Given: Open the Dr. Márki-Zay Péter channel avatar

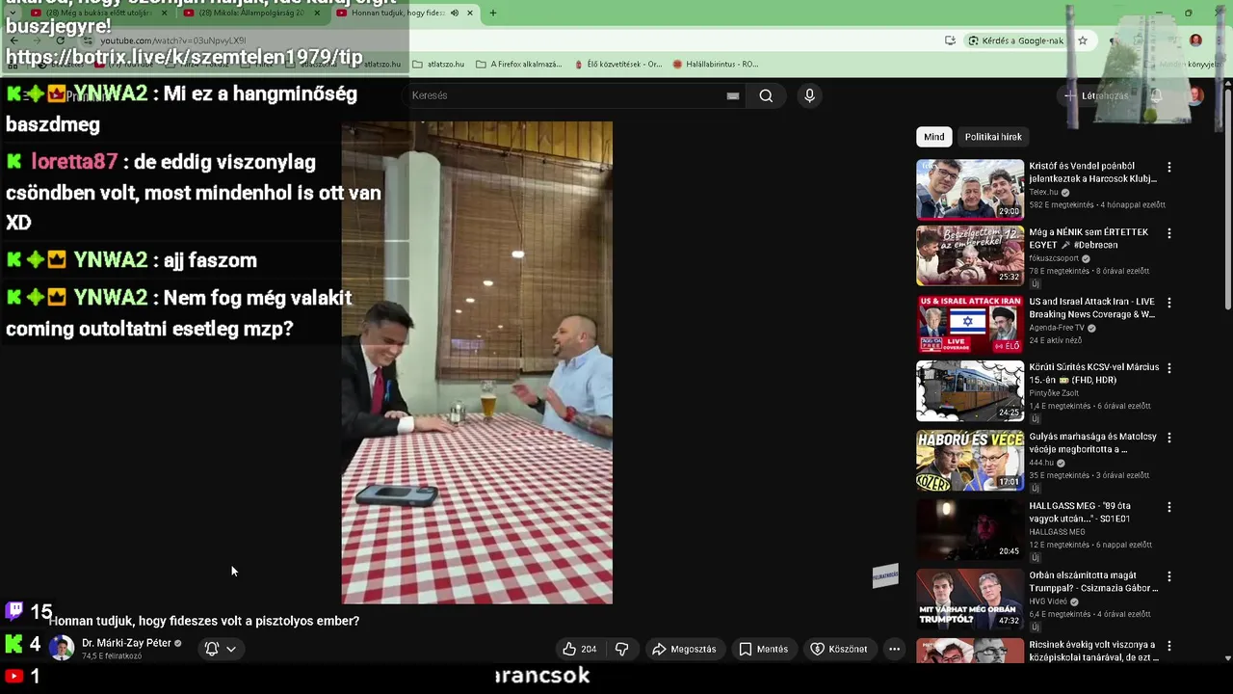Looking at the screenshot, I should point(62,649).
